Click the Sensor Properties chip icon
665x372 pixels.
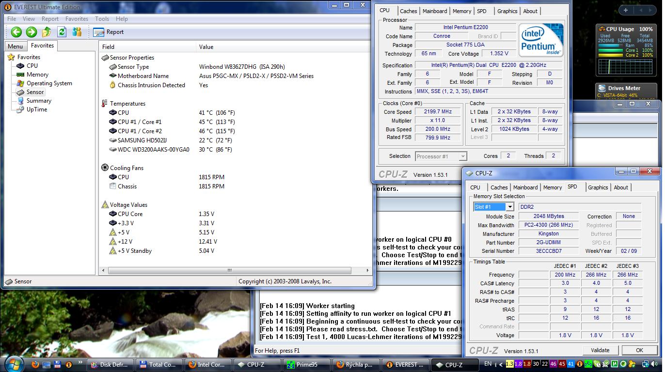105,58
